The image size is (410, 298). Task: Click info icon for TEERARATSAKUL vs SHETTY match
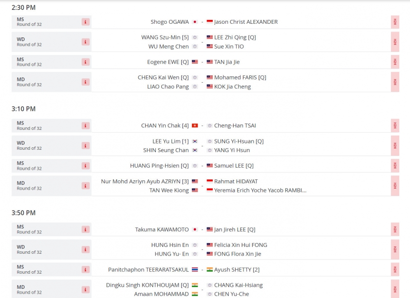tap(86, 269)
